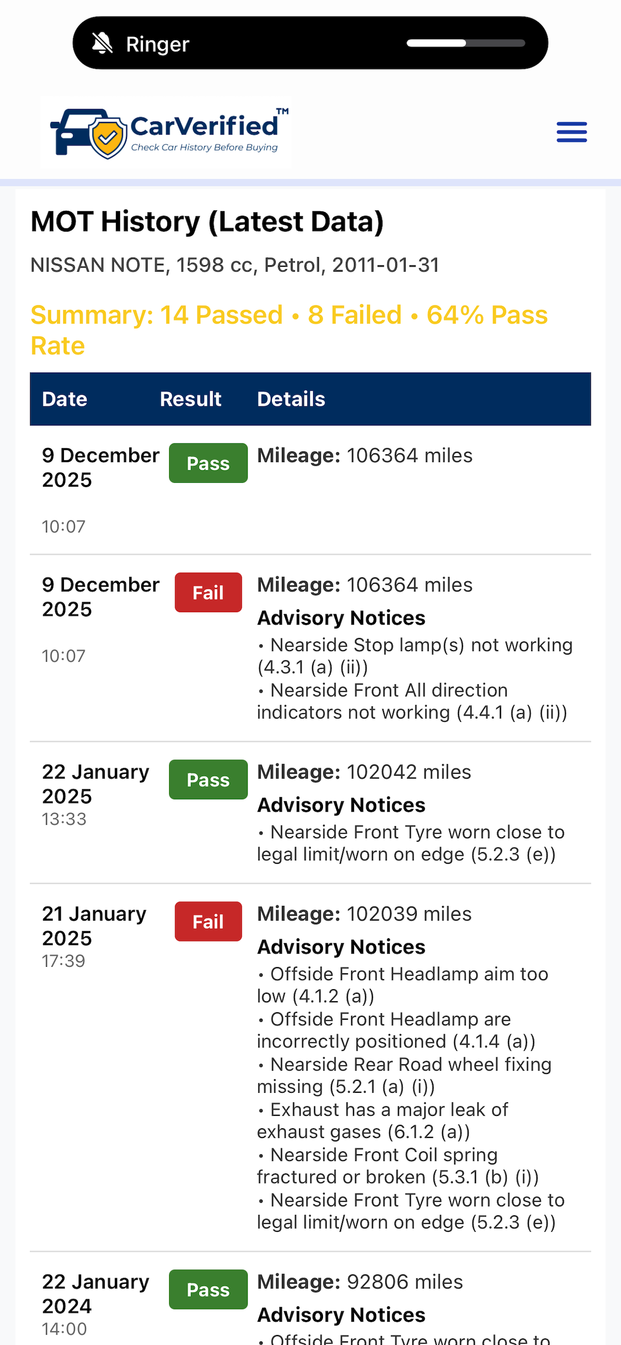Select the Result column header

190,399
